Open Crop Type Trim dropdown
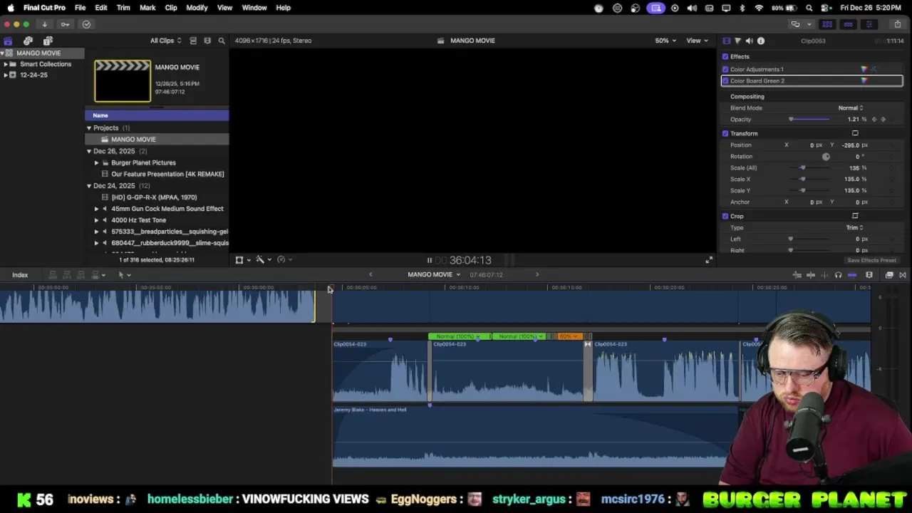This screenshot has height=513, width=912. [x=854, y=227]
